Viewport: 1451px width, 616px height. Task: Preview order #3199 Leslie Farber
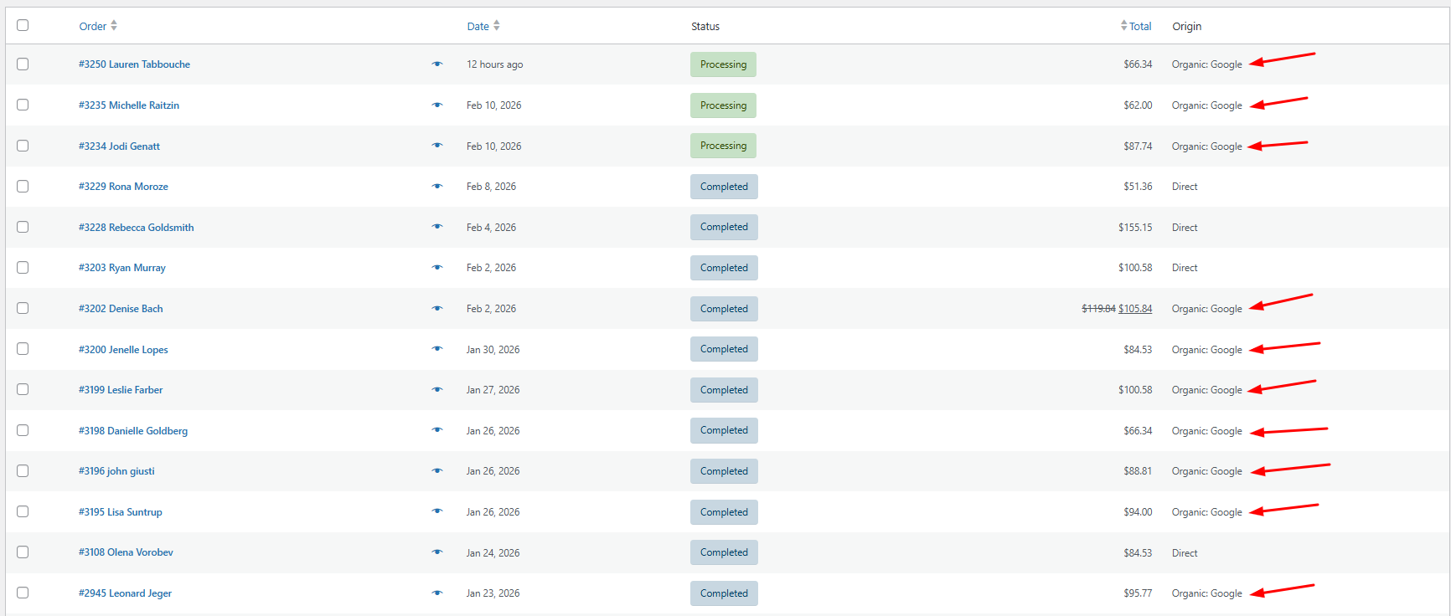pyautogui.click(x=436, y=390)
